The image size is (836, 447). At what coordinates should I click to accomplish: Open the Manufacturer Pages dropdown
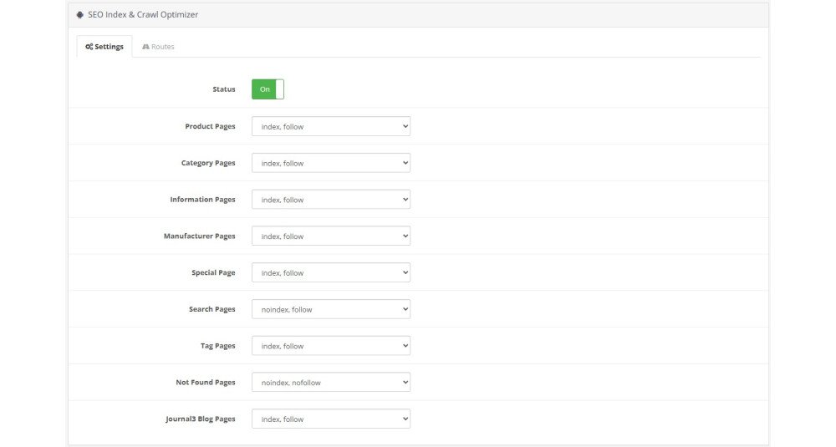tap(330, 236)
